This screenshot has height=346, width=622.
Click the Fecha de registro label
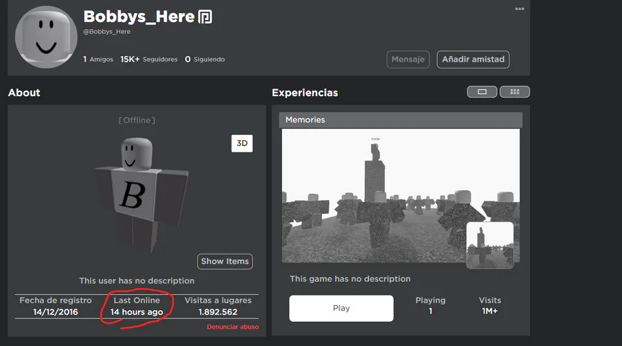coord(55,300)
